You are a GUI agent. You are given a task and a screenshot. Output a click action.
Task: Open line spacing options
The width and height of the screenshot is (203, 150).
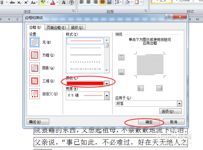click(x=117, y=2)
